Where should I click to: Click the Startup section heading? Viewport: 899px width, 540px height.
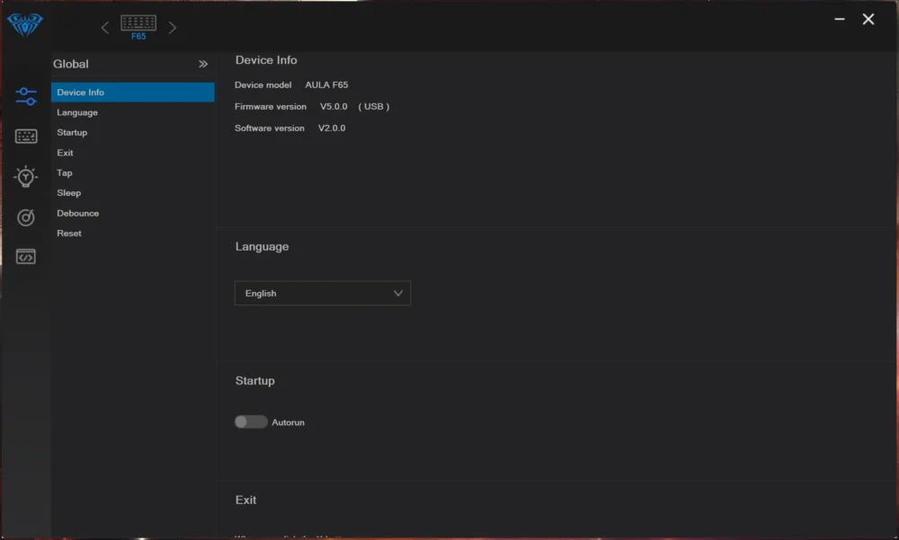(255, 381)
